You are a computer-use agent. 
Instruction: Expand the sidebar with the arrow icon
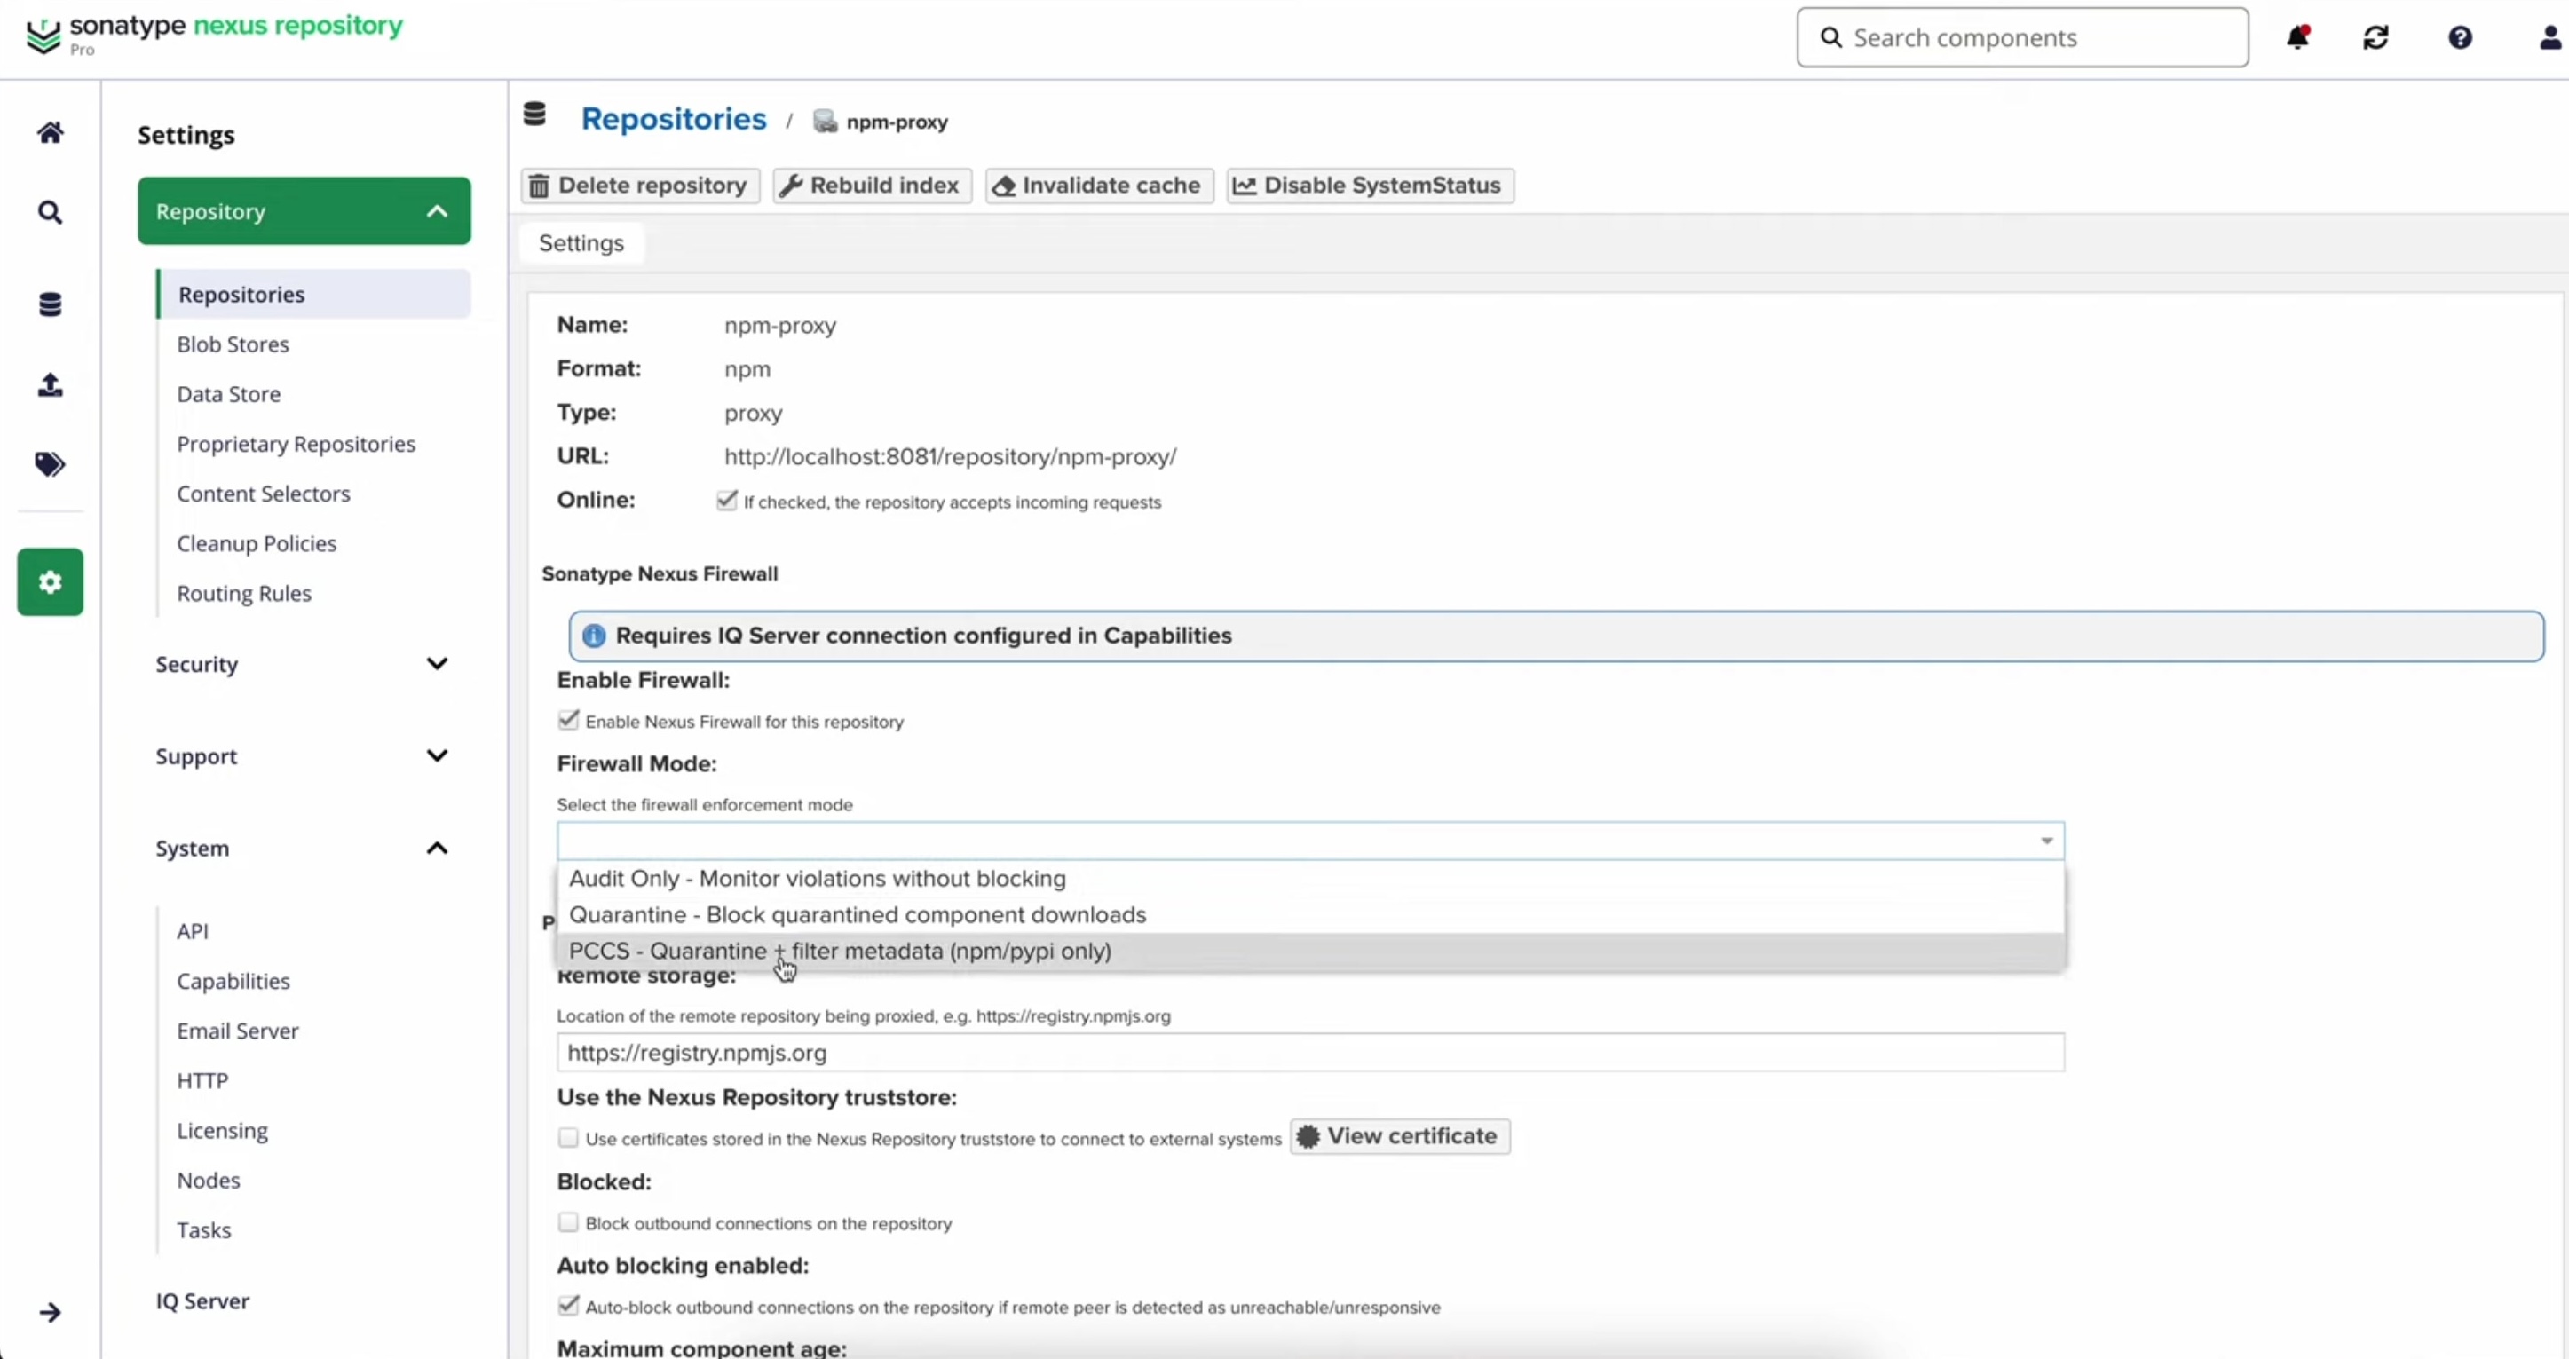pos(50,1312)
